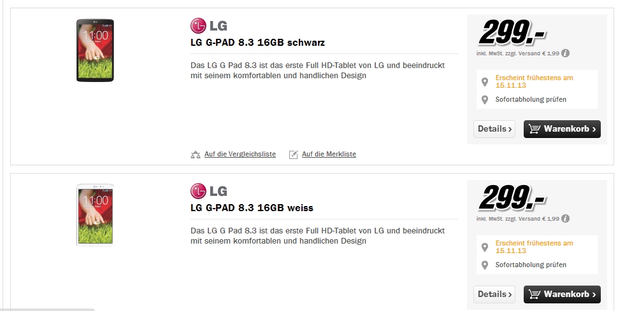Add white G-PAD to Warenkorb
The image size is (618, 311).
(x=562, y=294)
